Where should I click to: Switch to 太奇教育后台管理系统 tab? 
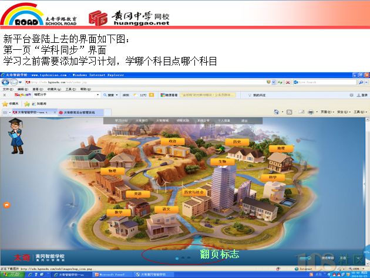tap(80, 113)
